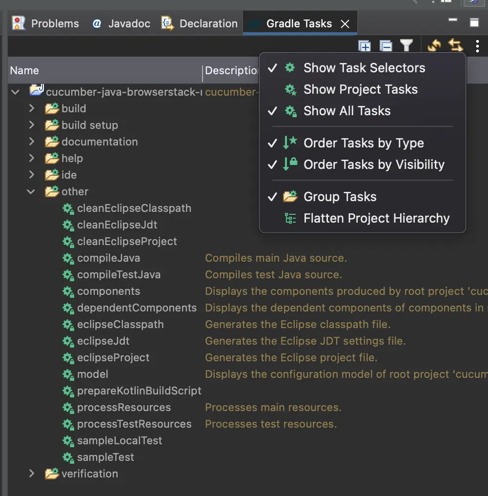
Task: Click the filter funnel icon
Action: pos(407,45)
